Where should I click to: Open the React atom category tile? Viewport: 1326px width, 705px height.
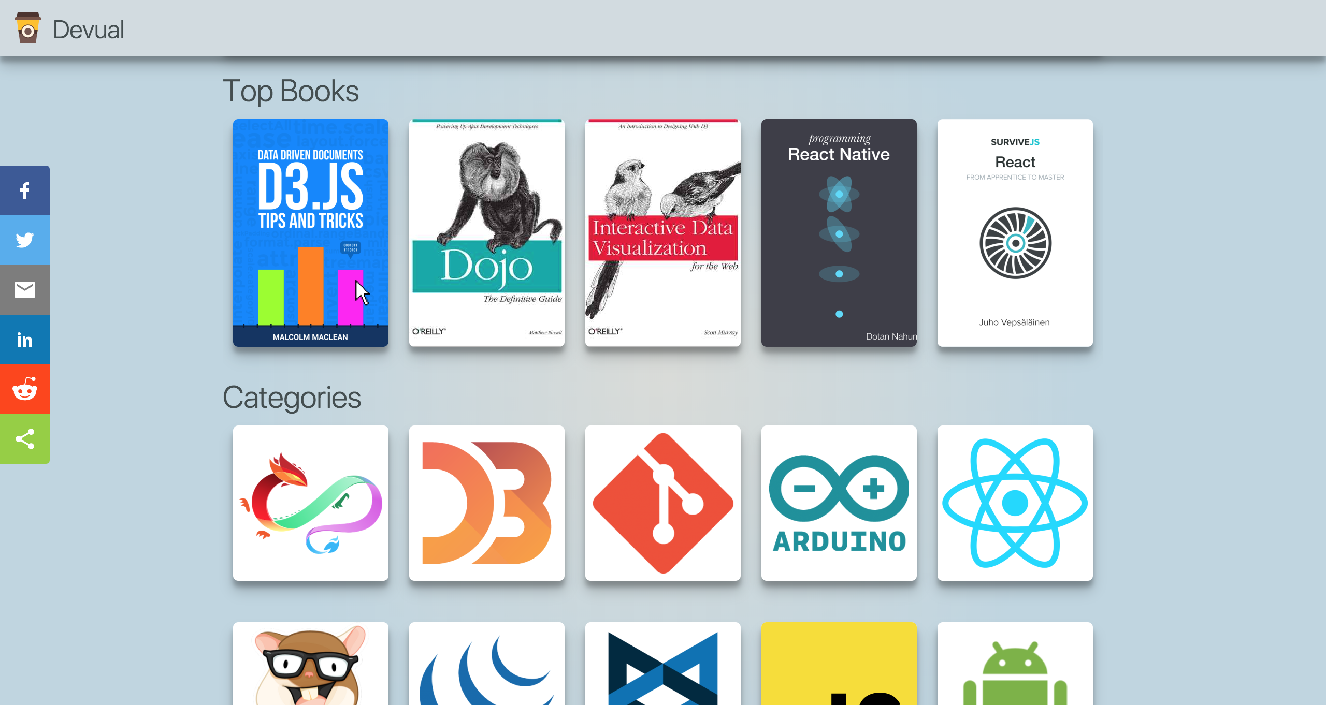point(1015,503)
